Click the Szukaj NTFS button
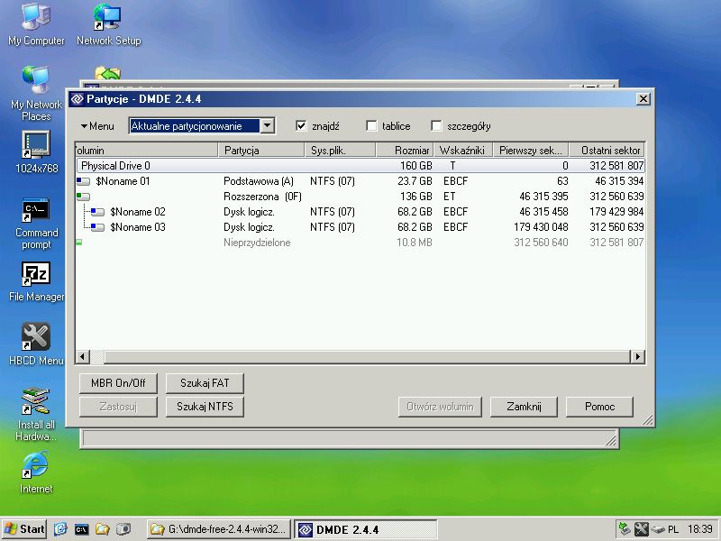 tap(205, 407)
